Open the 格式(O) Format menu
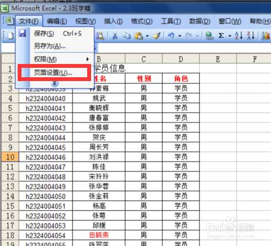This screenshot has height=246, width=271. click(x=142, y=22)
